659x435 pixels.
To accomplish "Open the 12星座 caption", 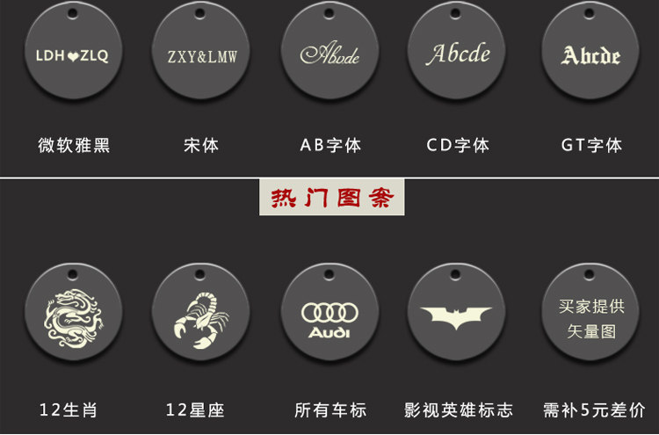I will pyautogui.click(x=195, y=410).
